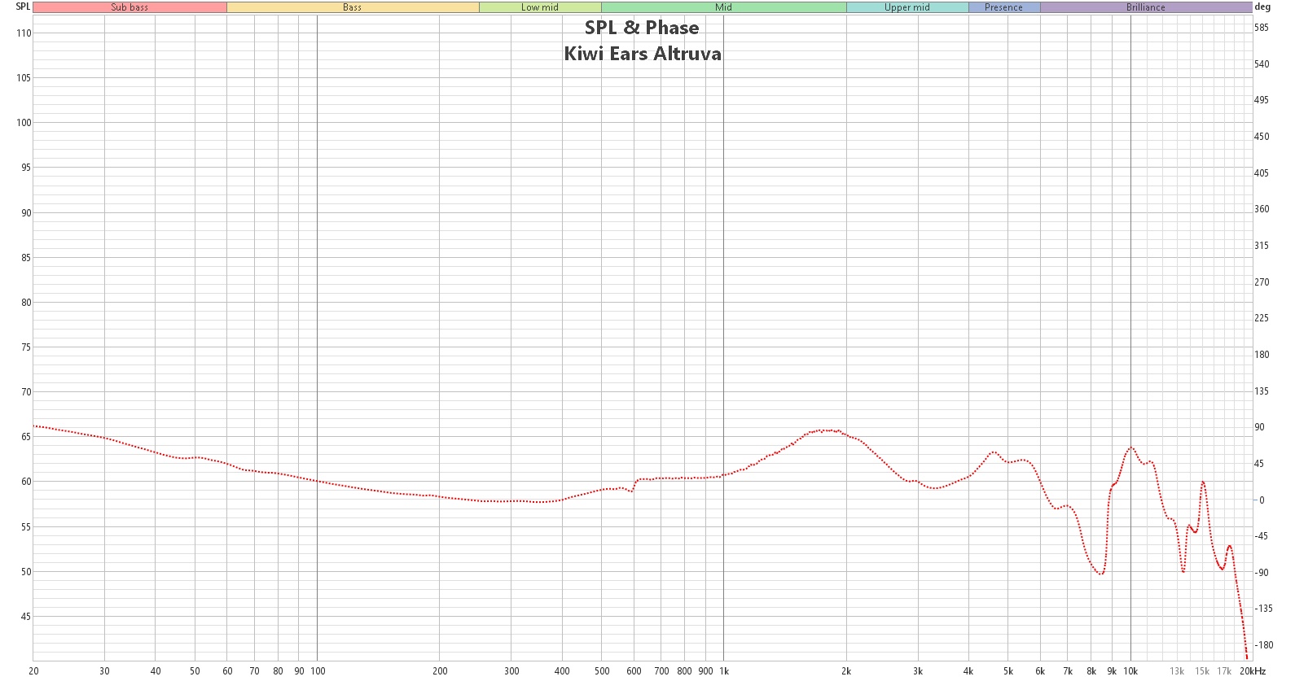Click the 20 frequency axis label
This screenshot has width=1295, height=681.
tap(33, 671)
